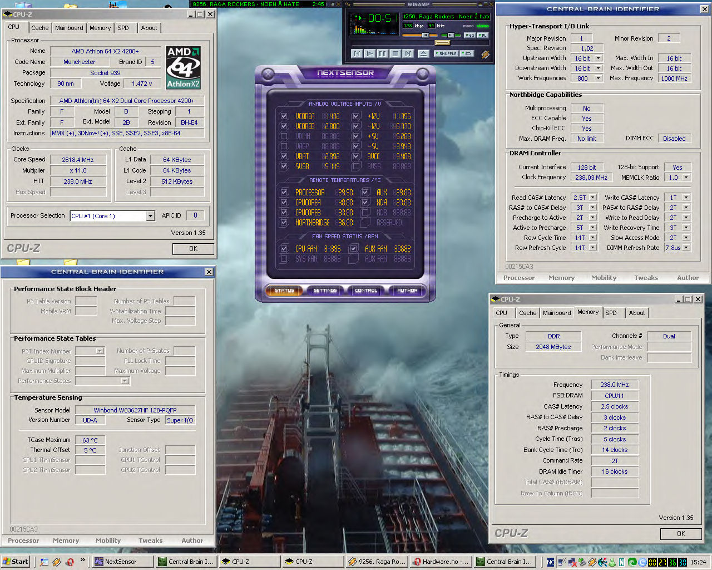Click OK in top CPU-Z window
Viewport: 712px width, 570px height.
[x=193, y=249]
